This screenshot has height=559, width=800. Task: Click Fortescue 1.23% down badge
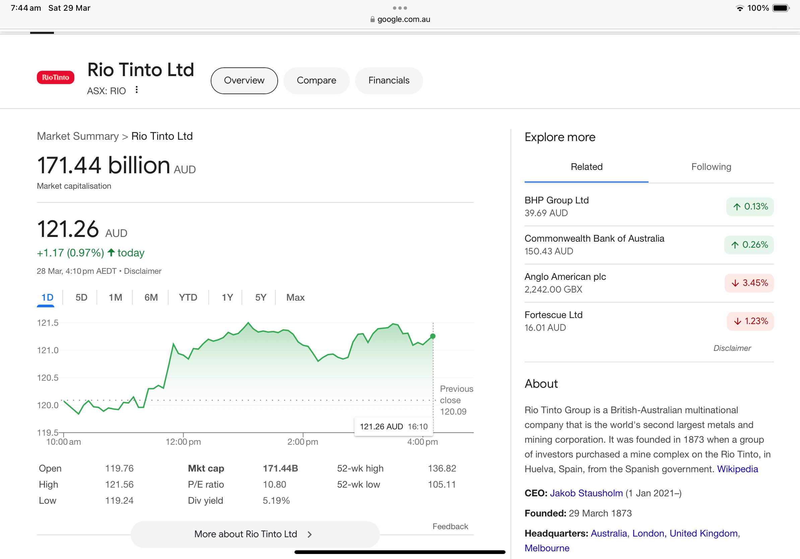(x=750, y=321)
